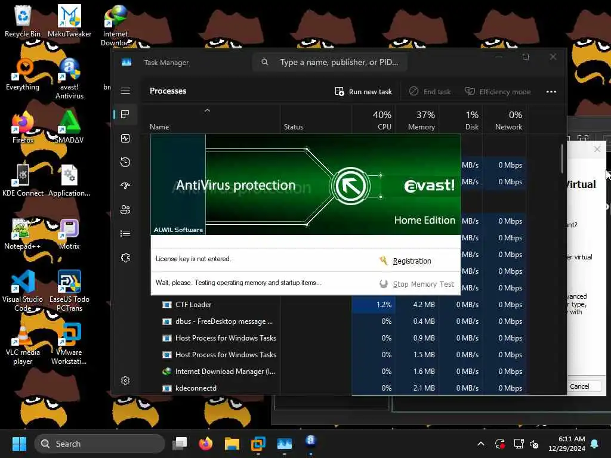Screen dimensions: 611x458
Task: Click CTF Loader 1.2% CPU cell
Action: pyautogui.click(x=374, y=305)
